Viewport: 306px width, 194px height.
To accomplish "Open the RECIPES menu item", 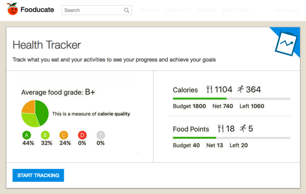I will click(207, 10).
